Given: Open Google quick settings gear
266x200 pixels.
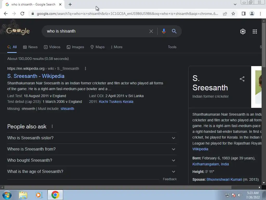Looking at the screenshot, I should (x=243, y=32).
